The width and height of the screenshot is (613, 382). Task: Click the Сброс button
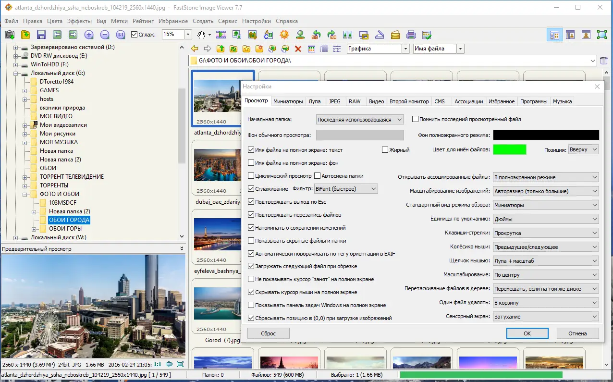coord(268,333)
